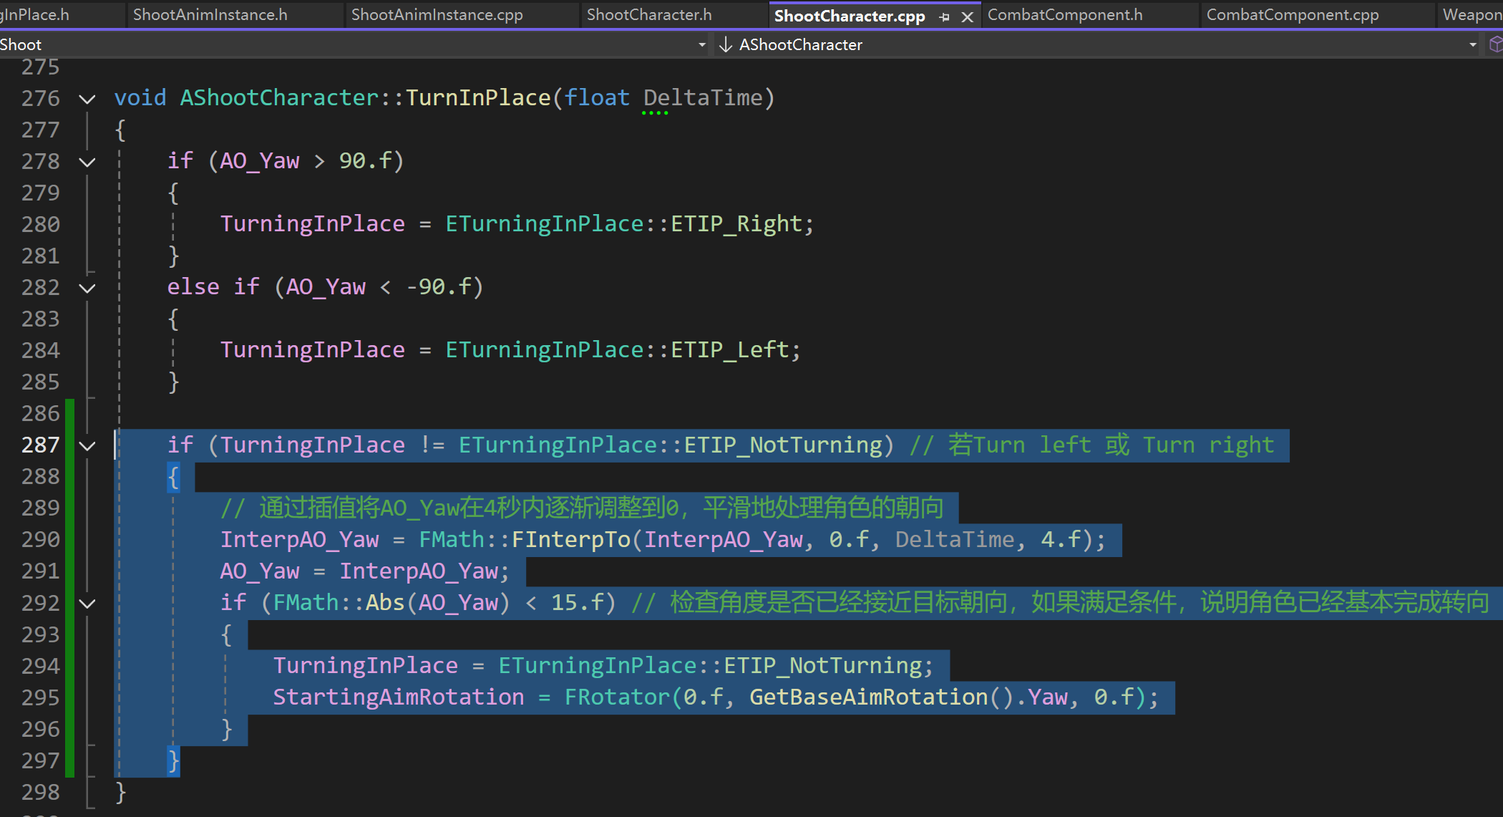
Task: Open the AShootCharacter class dropdown arrow
Action: [1472, 44]
